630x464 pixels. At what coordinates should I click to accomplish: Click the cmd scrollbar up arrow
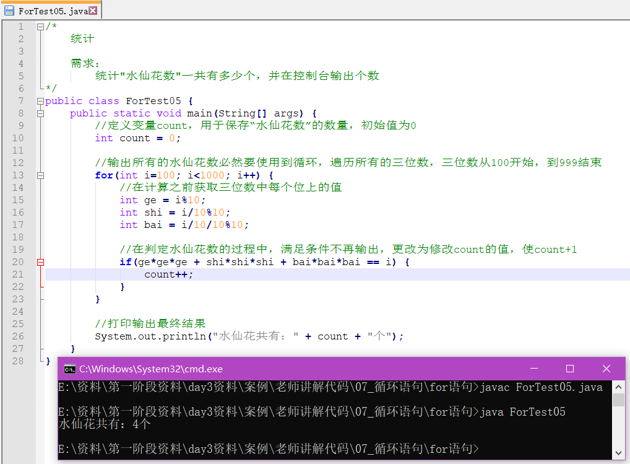click(x=618, y=387)
